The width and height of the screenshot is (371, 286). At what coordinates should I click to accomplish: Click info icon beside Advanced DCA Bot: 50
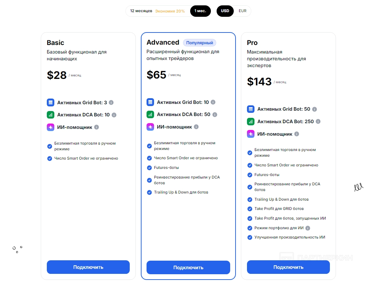point(214,115)
